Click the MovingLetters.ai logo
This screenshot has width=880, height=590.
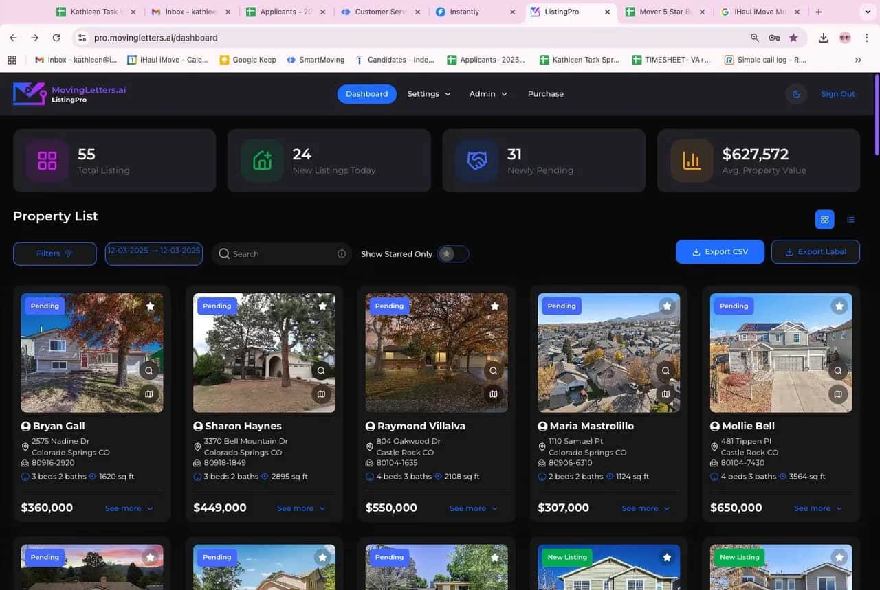click(x=69, y=94)
